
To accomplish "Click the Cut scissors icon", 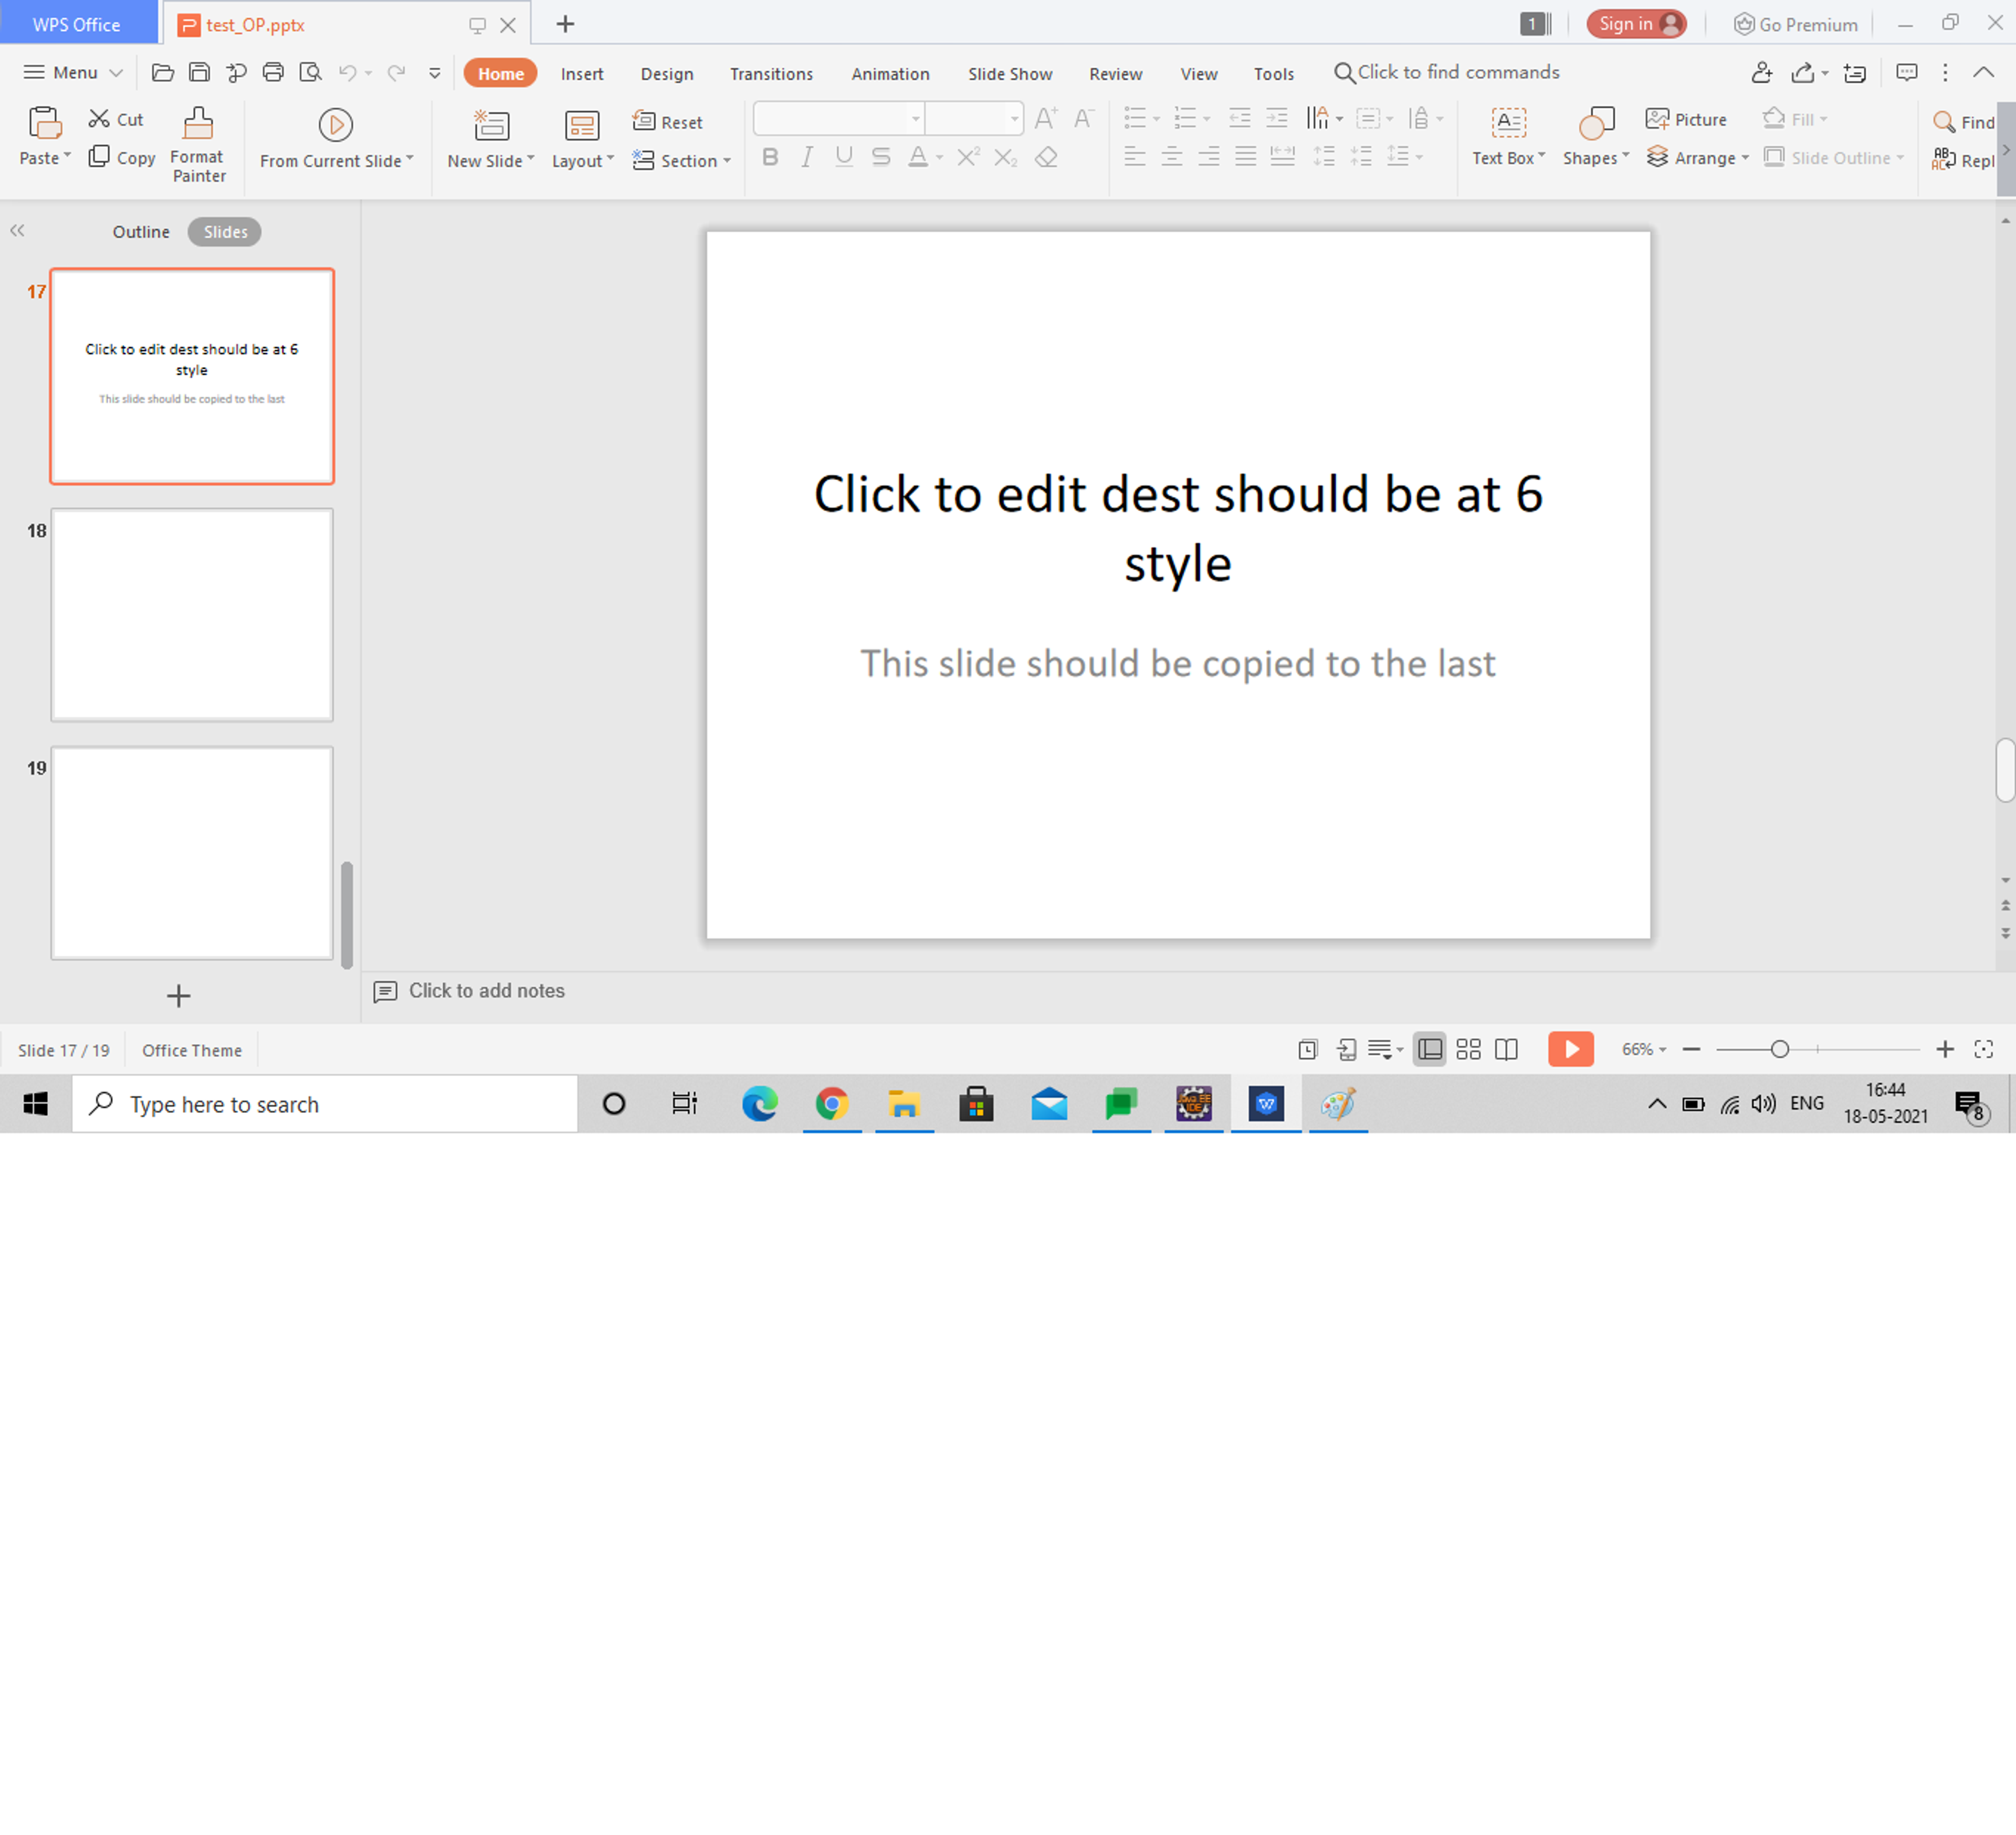I will coord(98,119).
